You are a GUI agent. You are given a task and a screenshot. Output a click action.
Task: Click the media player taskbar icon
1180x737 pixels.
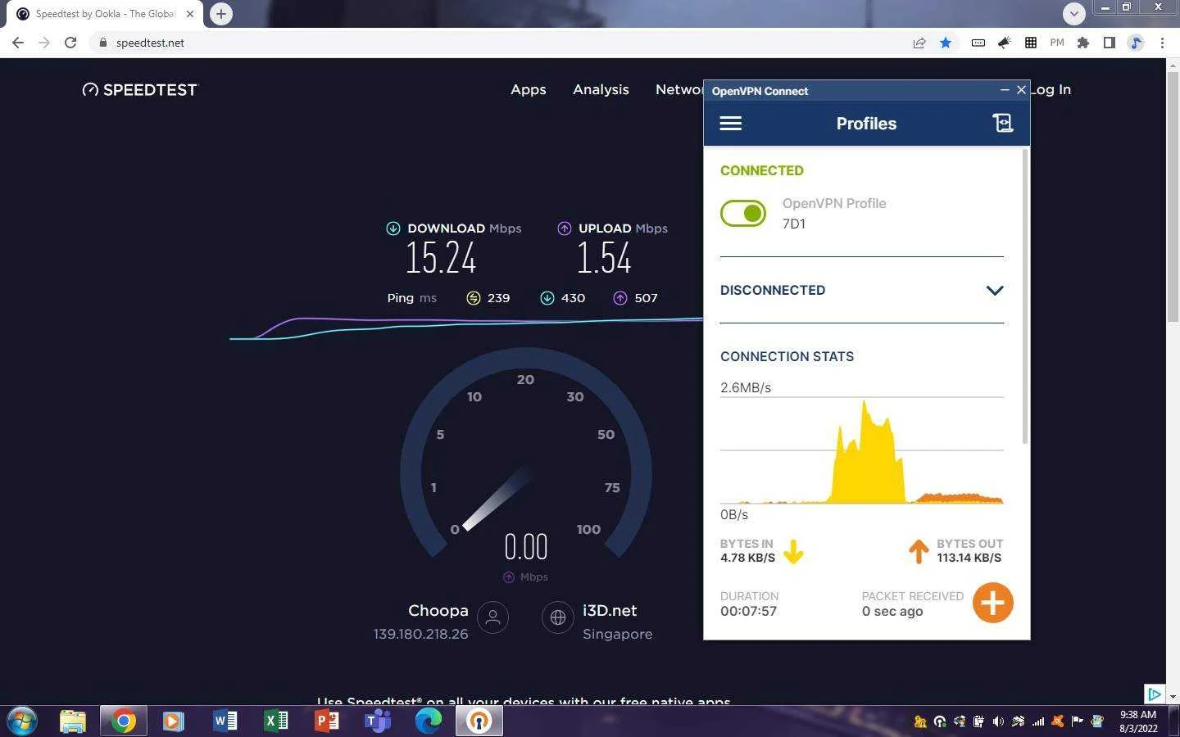(x=173, y=721)
